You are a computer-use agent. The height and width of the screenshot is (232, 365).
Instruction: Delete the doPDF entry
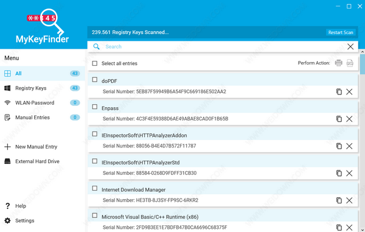coord(349,92)
